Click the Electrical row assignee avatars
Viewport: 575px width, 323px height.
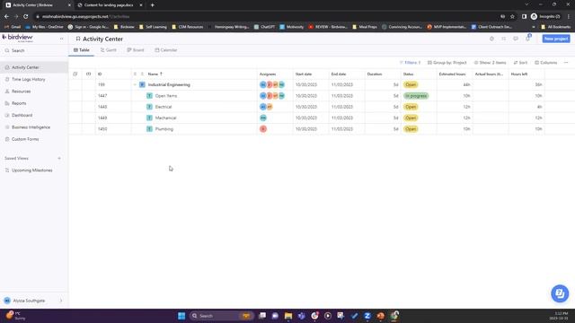point(266,107)
